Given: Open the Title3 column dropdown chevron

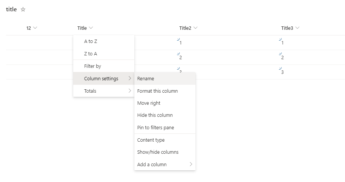Looking at the screenshot, I should pos(297,28).
